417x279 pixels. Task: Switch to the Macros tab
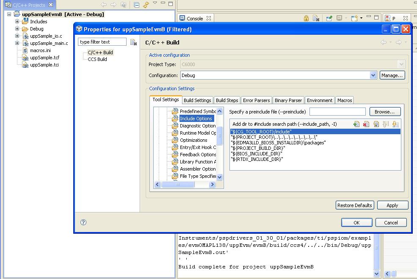[345, 100]
